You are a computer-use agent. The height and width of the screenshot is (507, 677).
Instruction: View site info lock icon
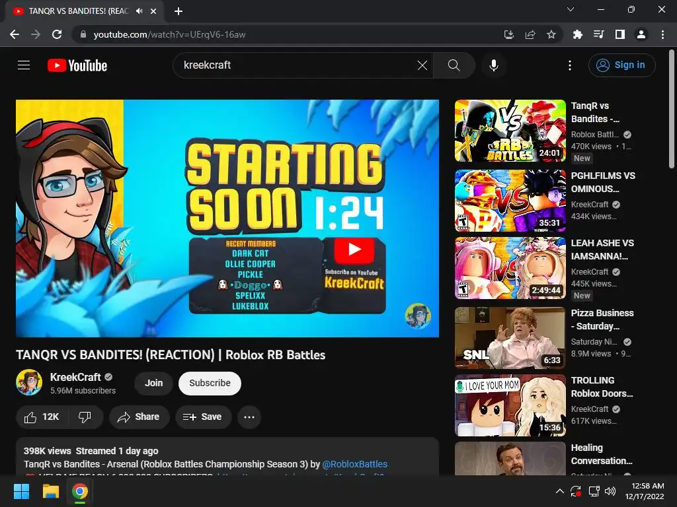coord(83,34)
